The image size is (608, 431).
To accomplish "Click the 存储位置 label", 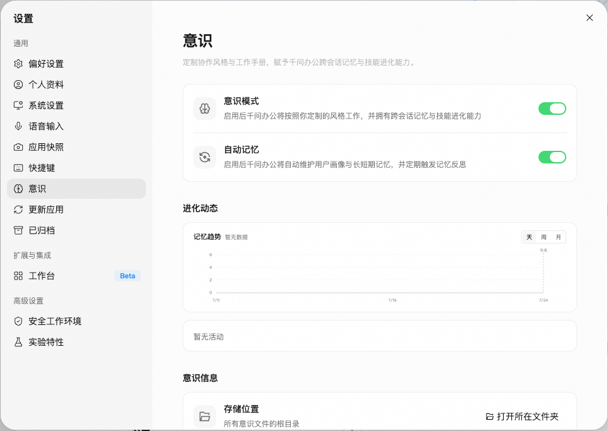I will [241, 409].
